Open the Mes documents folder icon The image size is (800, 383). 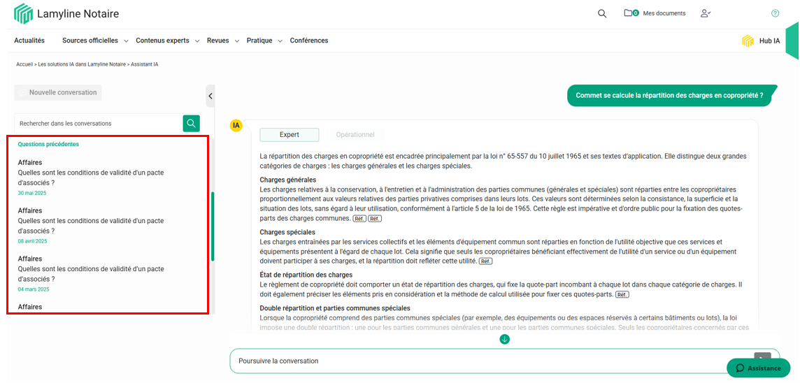point(630,13)
